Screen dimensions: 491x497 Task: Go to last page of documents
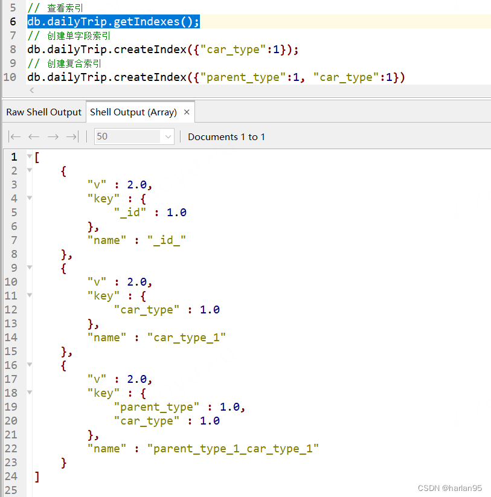click(x=72, y=136)
